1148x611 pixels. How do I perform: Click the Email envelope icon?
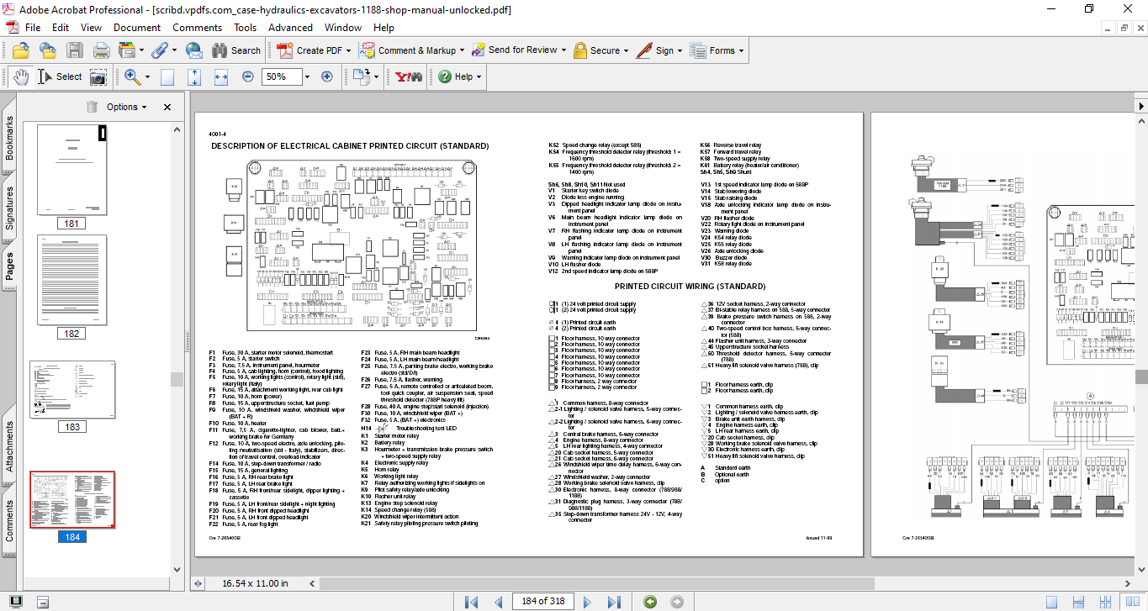pyautogui.click(x=193, y=50)
